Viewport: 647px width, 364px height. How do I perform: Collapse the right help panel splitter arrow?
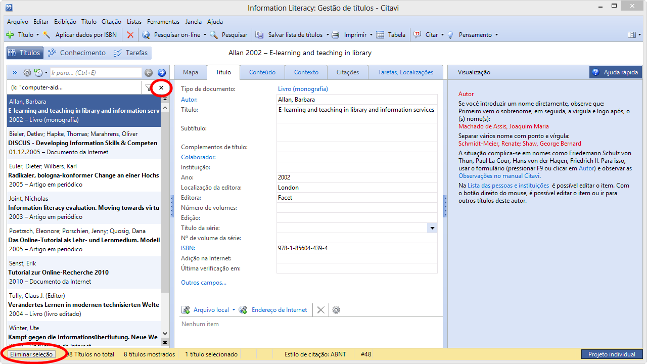click(x=445, y=207)
